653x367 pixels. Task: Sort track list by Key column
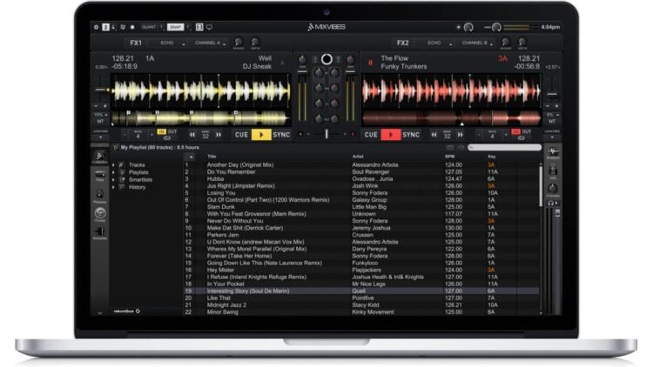[x=491, y=157]
